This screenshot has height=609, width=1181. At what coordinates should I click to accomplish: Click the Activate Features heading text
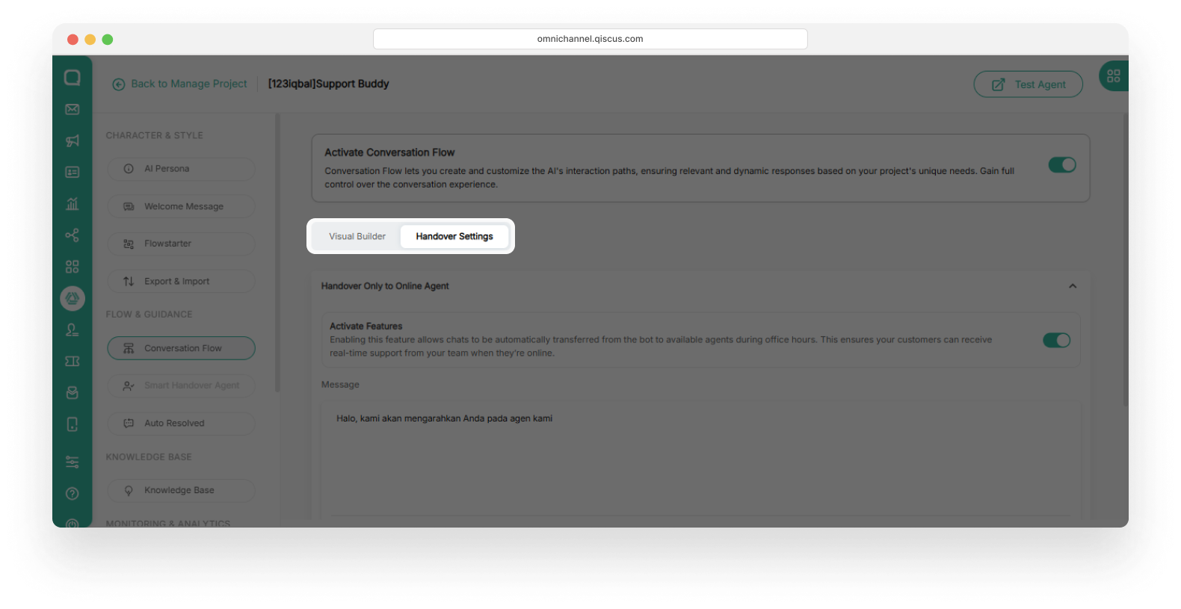(366, 327)
